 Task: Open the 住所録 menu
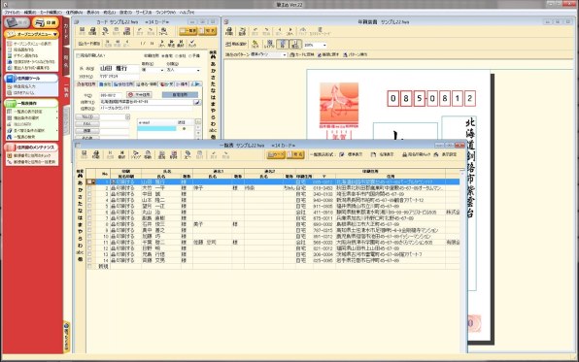[x=74, y=13]
